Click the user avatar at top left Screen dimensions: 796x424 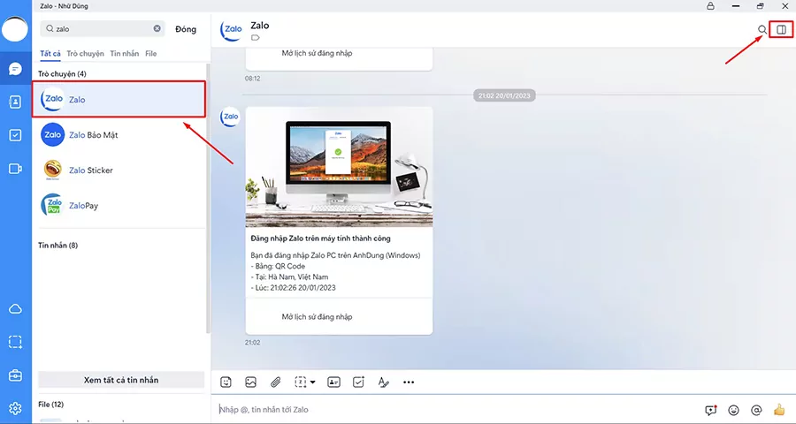[x=15, y=29]
